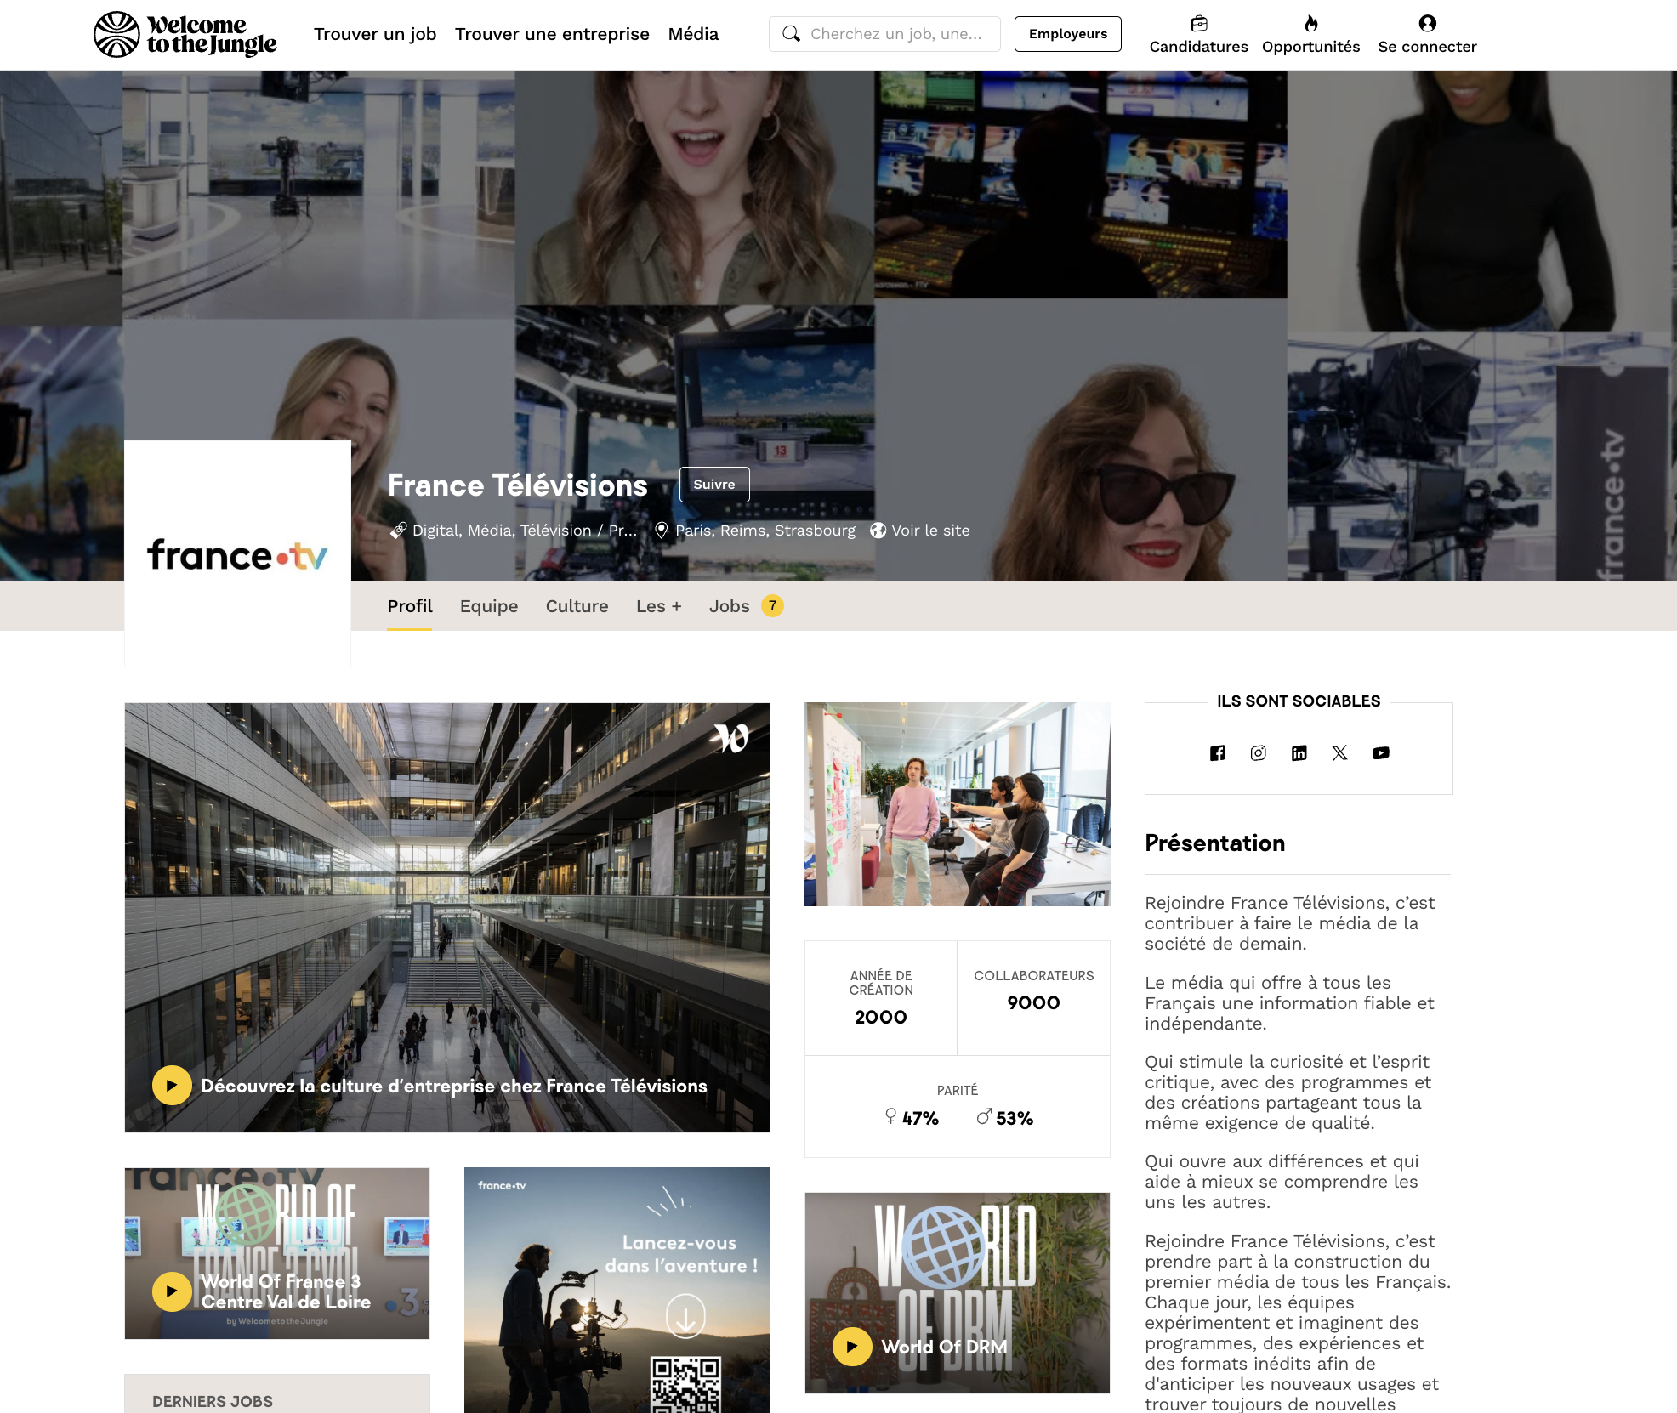Open Trouver un job menu

point(375,34)
